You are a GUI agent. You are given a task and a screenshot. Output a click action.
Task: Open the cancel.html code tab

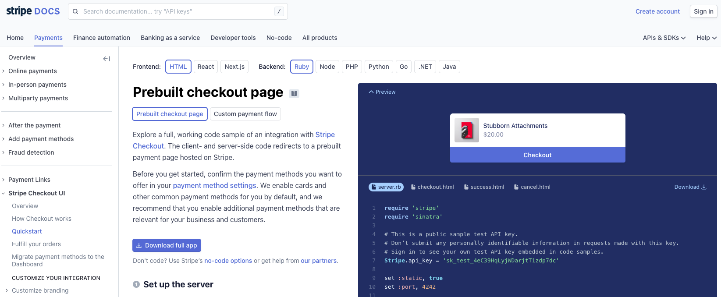pos(532,187)
